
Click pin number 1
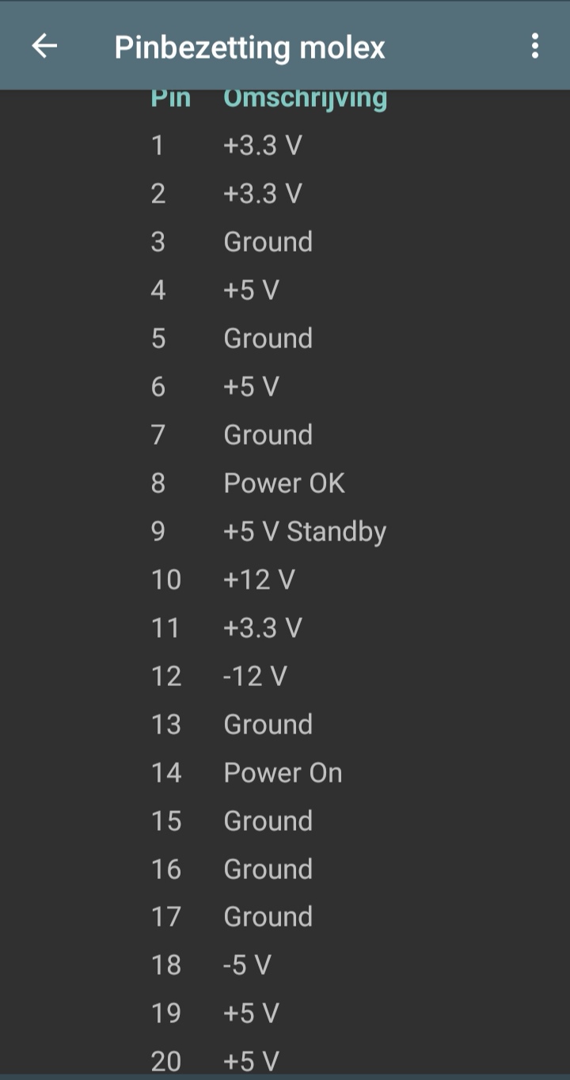point(158,146)
